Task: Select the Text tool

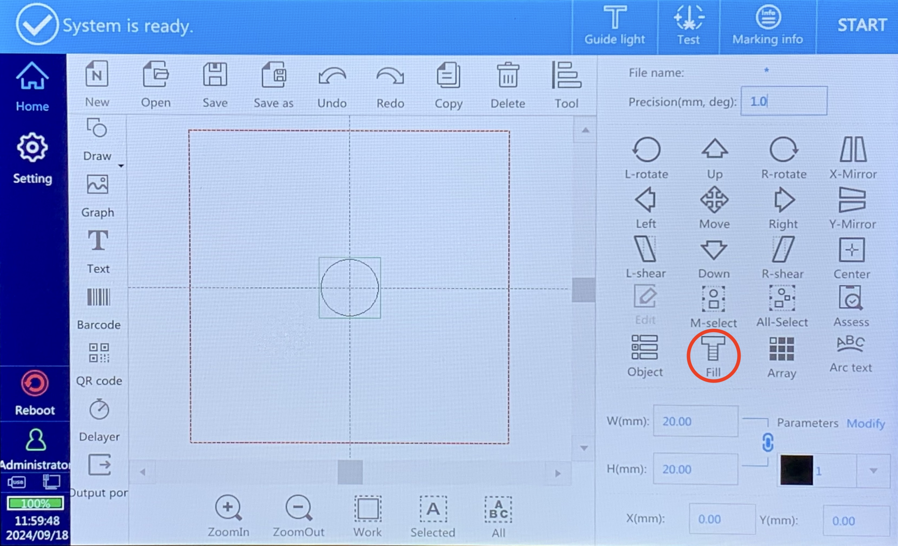Action: 98,252
